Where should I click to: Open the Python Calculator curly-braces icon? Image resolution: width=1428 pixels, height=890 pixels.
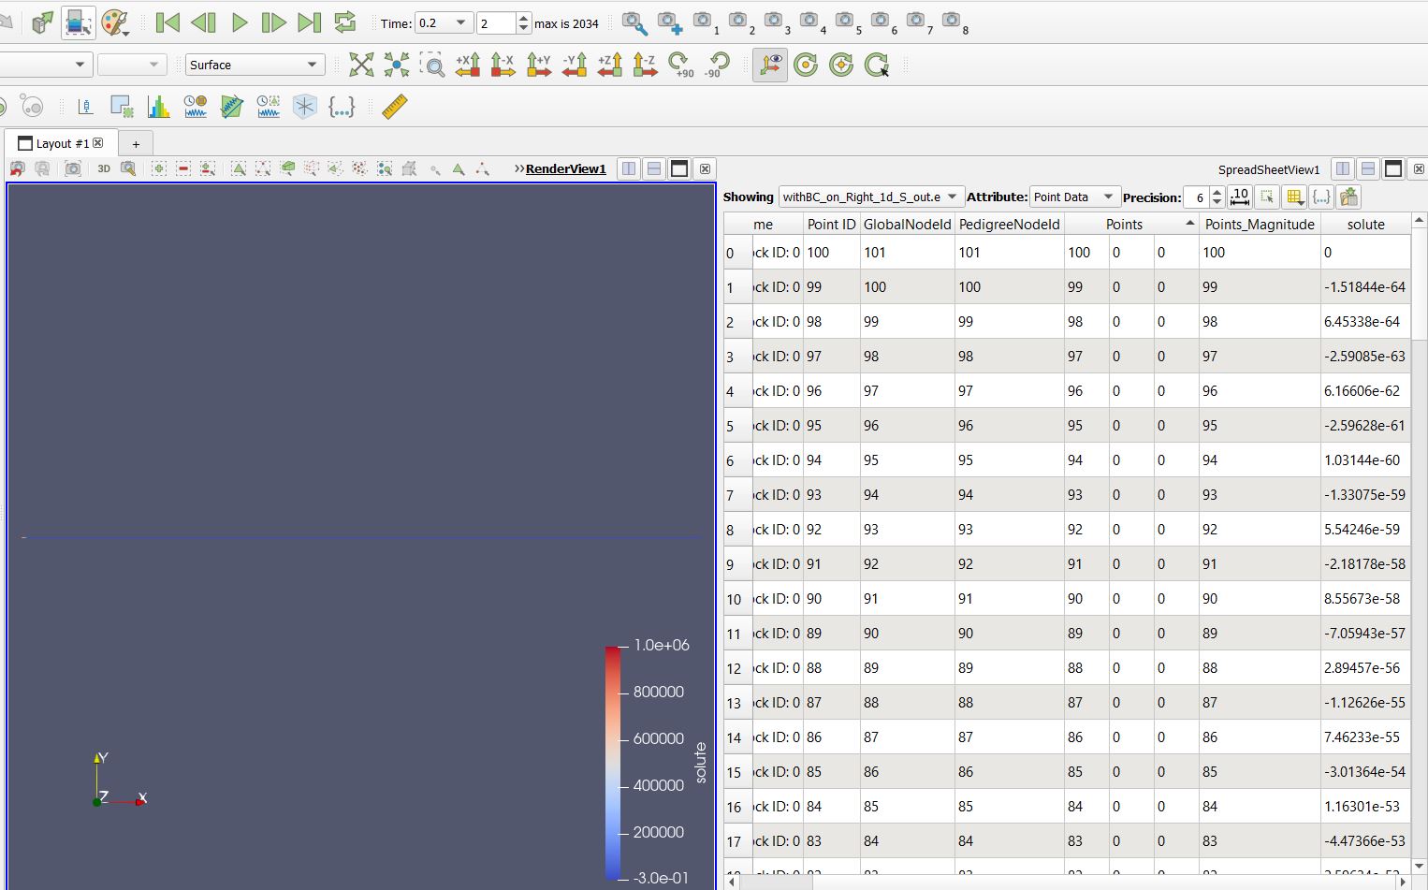tap(342, 107)
